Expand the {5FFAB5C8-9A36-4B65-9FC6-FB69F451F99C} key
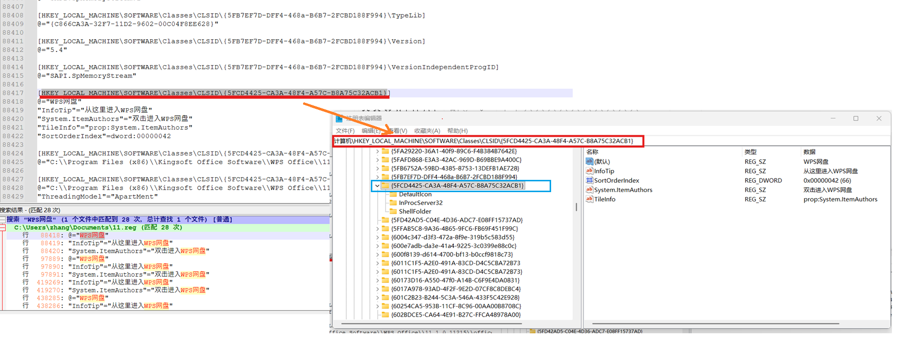Viewport: 919px width, 347px height. [377, 229]
